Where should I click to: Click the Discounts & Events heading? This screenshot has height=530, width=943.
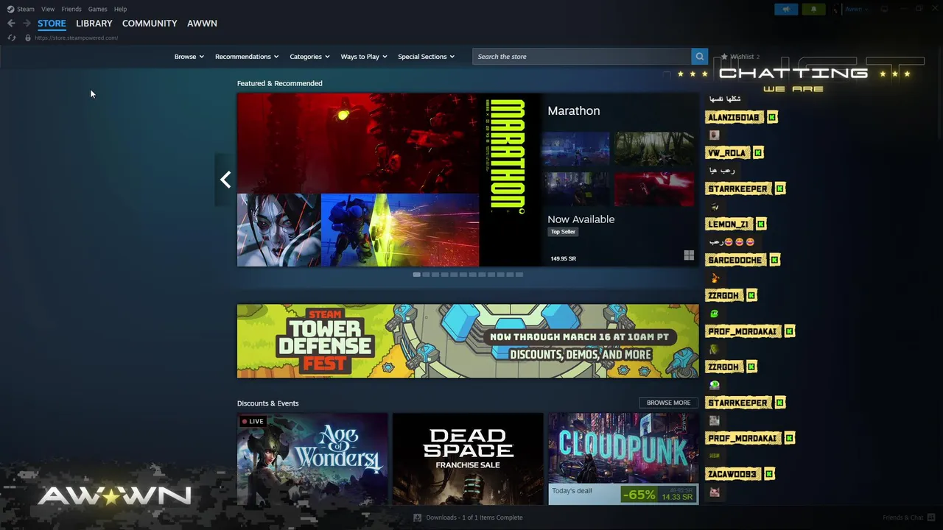[267, 403]
